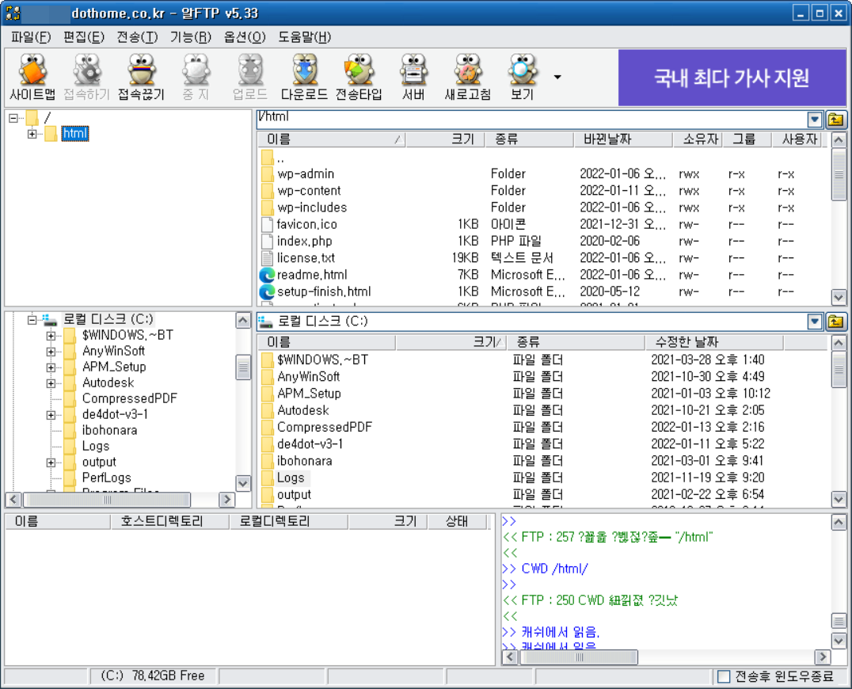Toggle 전송후 윈도우종료 checkbox
The height and width of the screenshot is (689, 852).
point(724,676)
